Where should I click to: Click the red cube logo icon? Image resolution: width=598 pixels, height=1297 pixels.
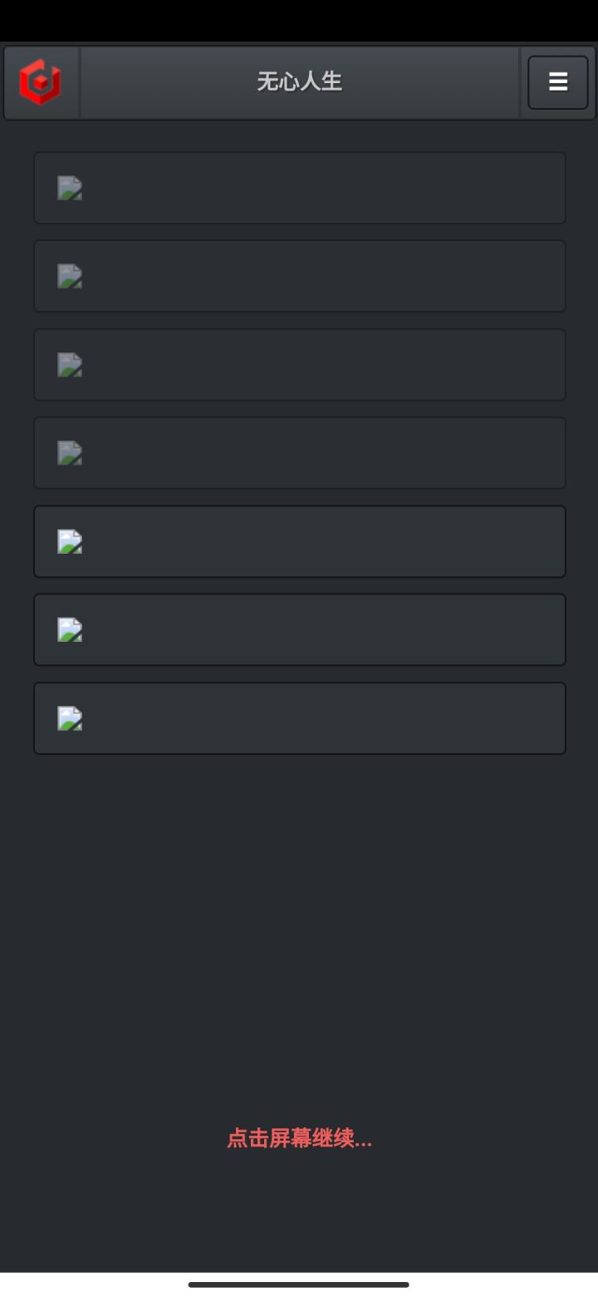click(41, 82)
